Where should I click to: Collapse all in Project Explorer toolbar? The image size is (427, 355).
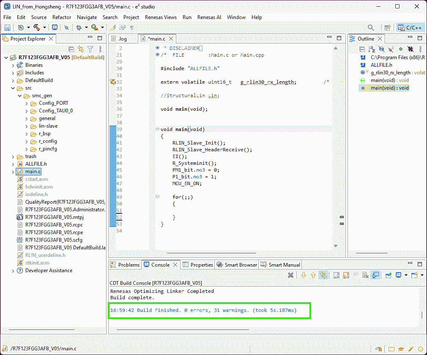click(x=71, y=49)
